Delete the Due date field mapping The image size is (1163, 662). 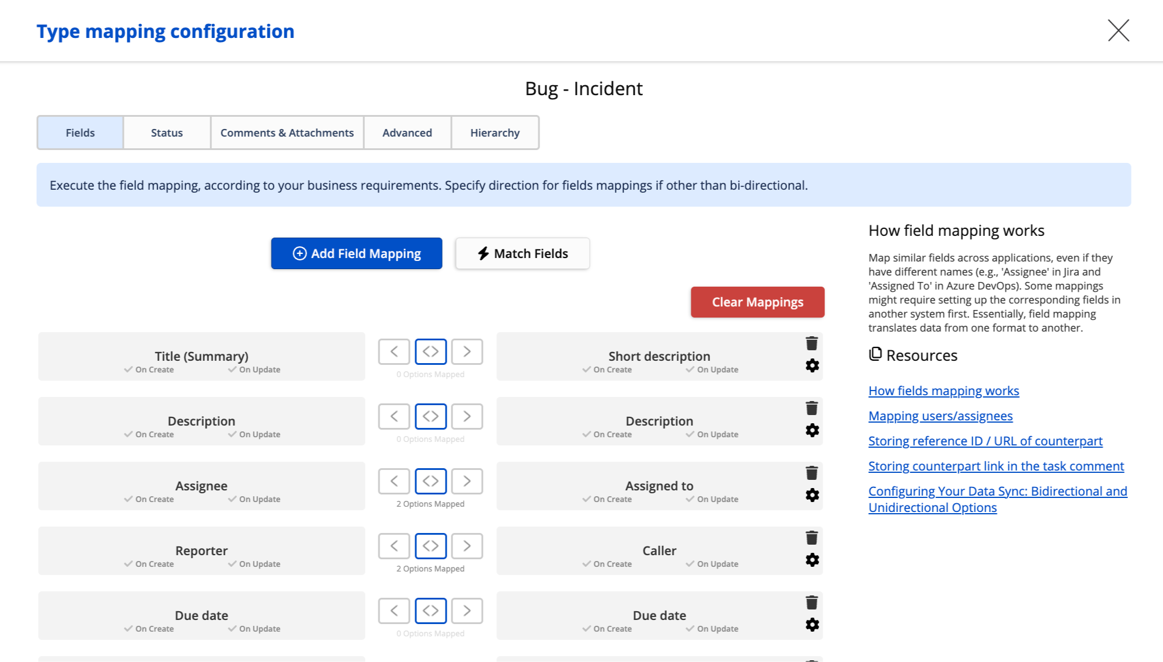812,603
